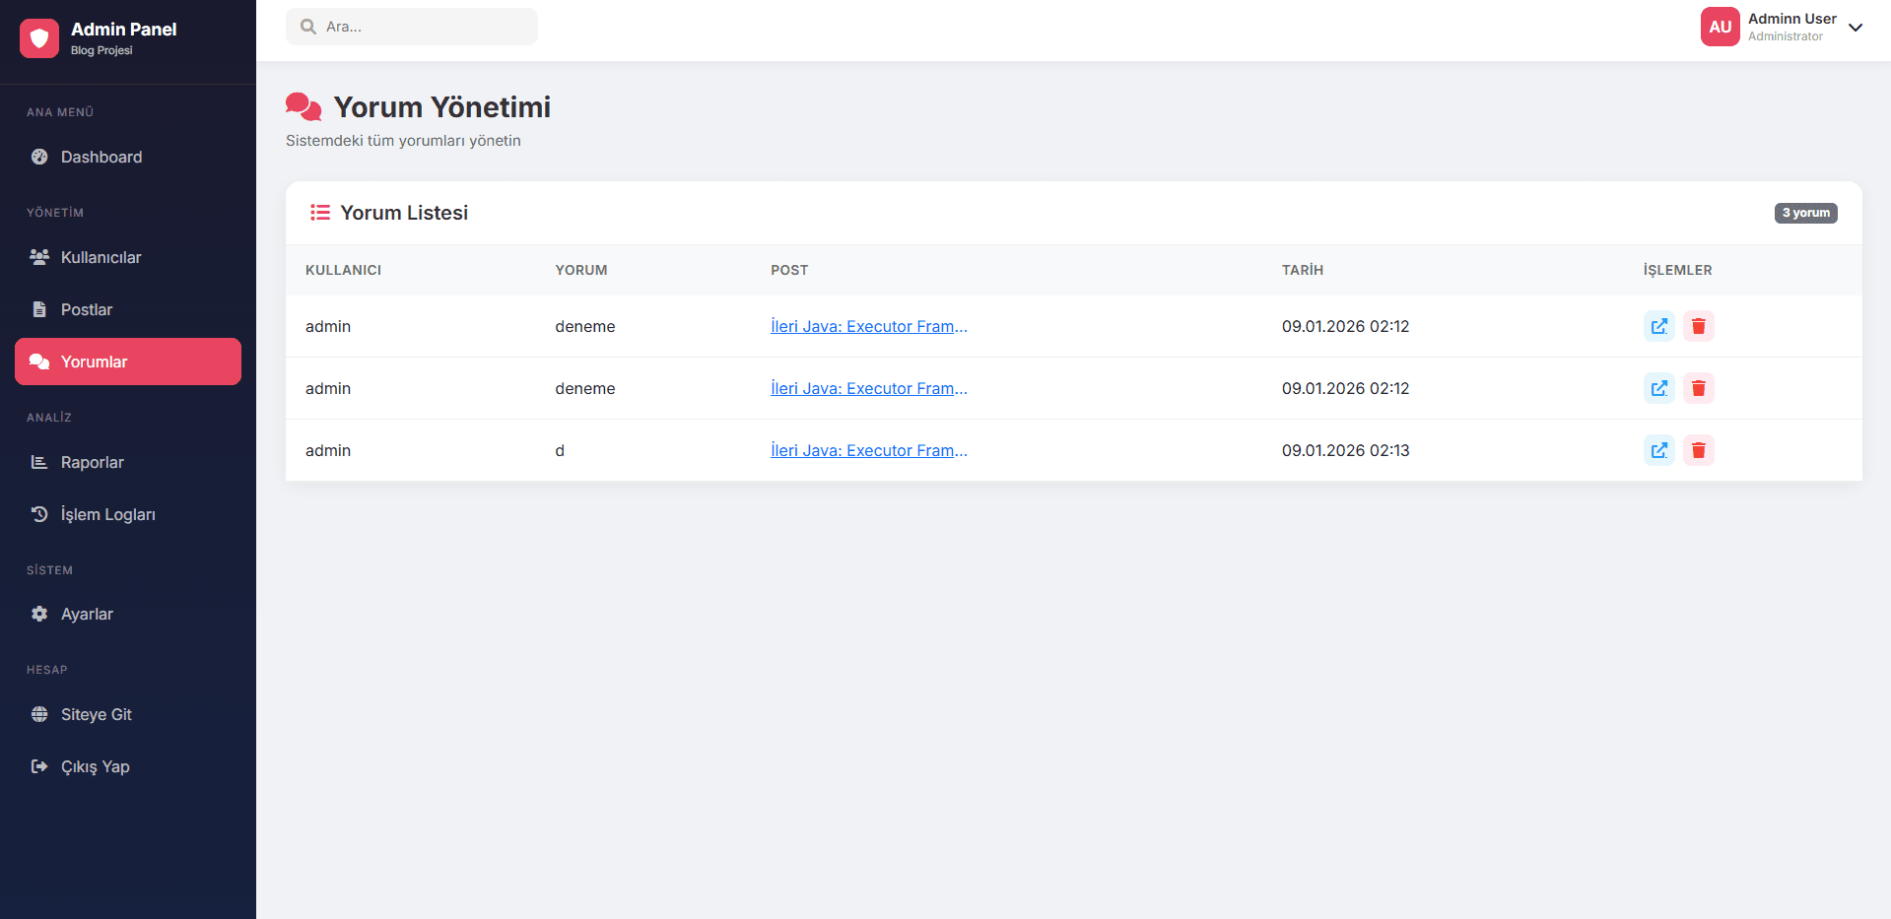Screen dimensions: 1891x919
Task: Log out with Çıkış Yap
Action: [x=95, y=766]
